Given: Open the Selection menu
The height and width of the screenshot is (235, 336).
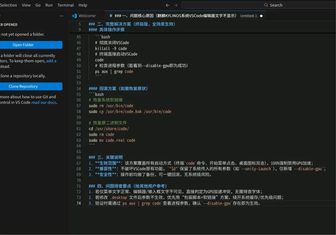Looking at the screenshot, I should pyautogui.click(x=8, y=5).
